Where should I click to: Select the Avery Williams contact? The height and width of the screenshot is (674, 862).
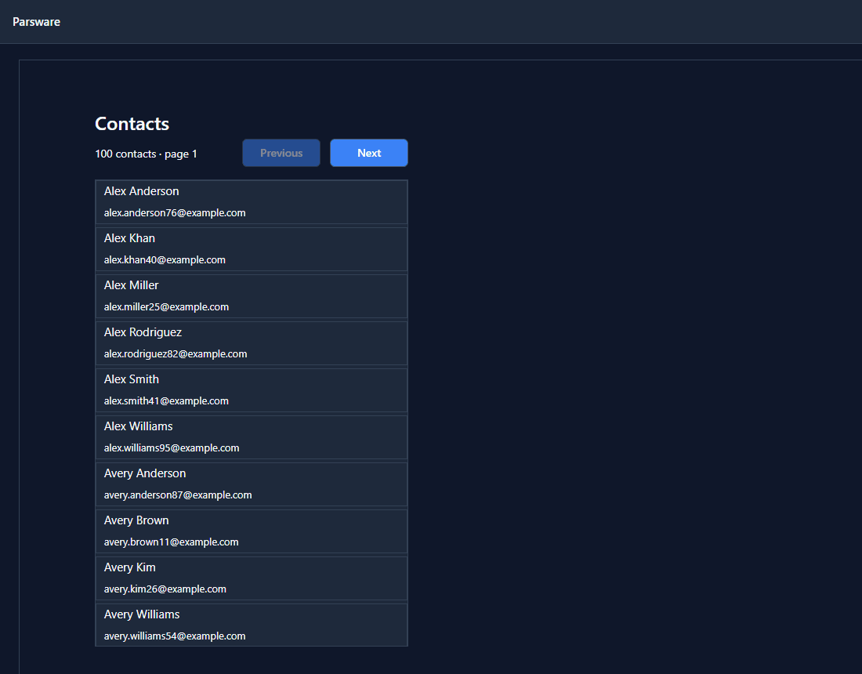coord(252,625)
